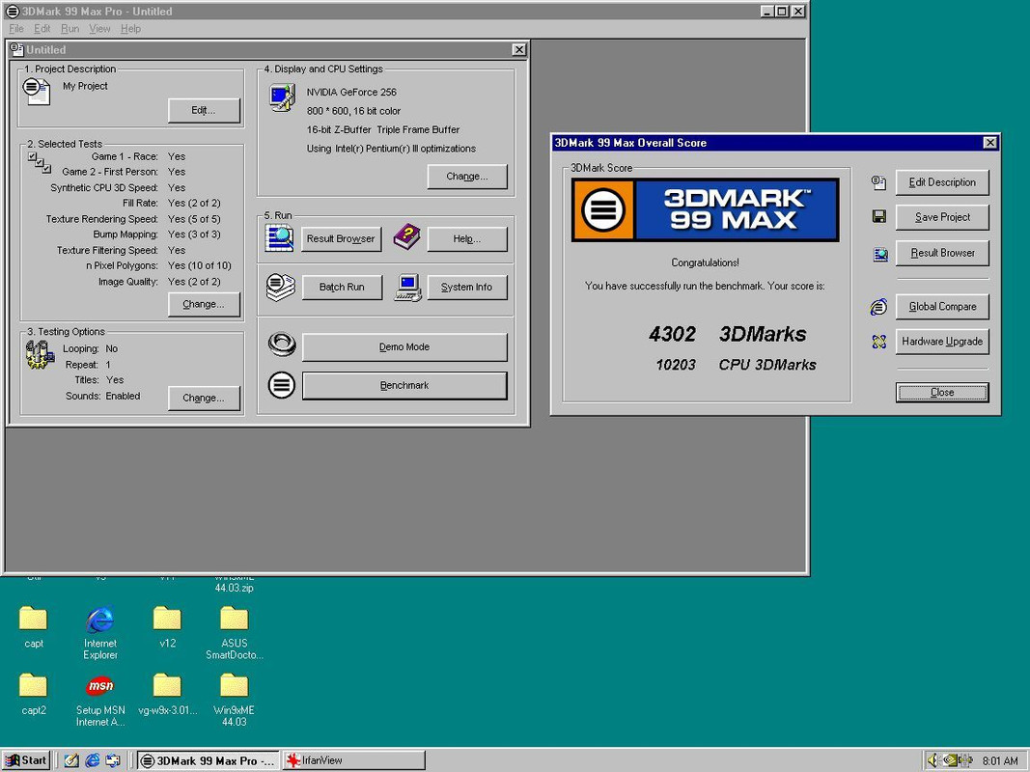1030x772 pixels.
Task: Click the Benchmark button
Action: pyautogui.click(x=404, y=385)
